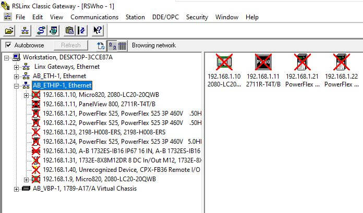The height and width of the screenshot is (213, 363).
Task: Open the DDE/OPC menu
Action: [x=165, y=17]
